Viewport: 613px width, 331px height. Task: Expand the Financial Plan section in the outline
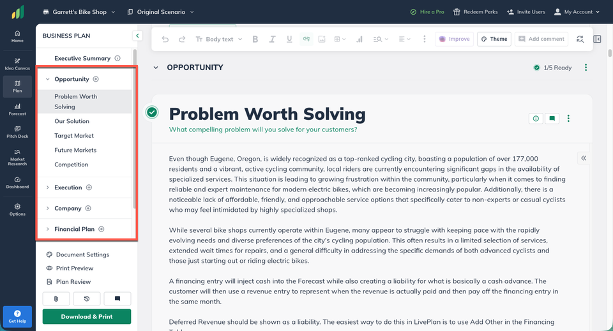coord(48,229)
